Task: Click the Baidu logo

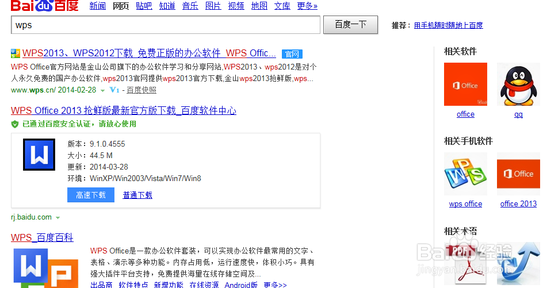Action: pyautogui.click(x=45, y=5)
